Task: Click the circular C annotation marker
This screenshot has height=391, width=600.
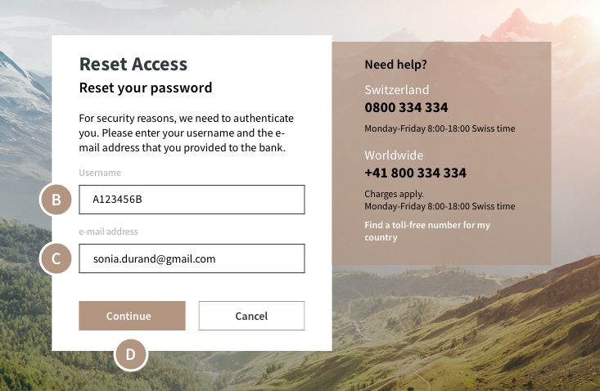Action: pos(56,258)
